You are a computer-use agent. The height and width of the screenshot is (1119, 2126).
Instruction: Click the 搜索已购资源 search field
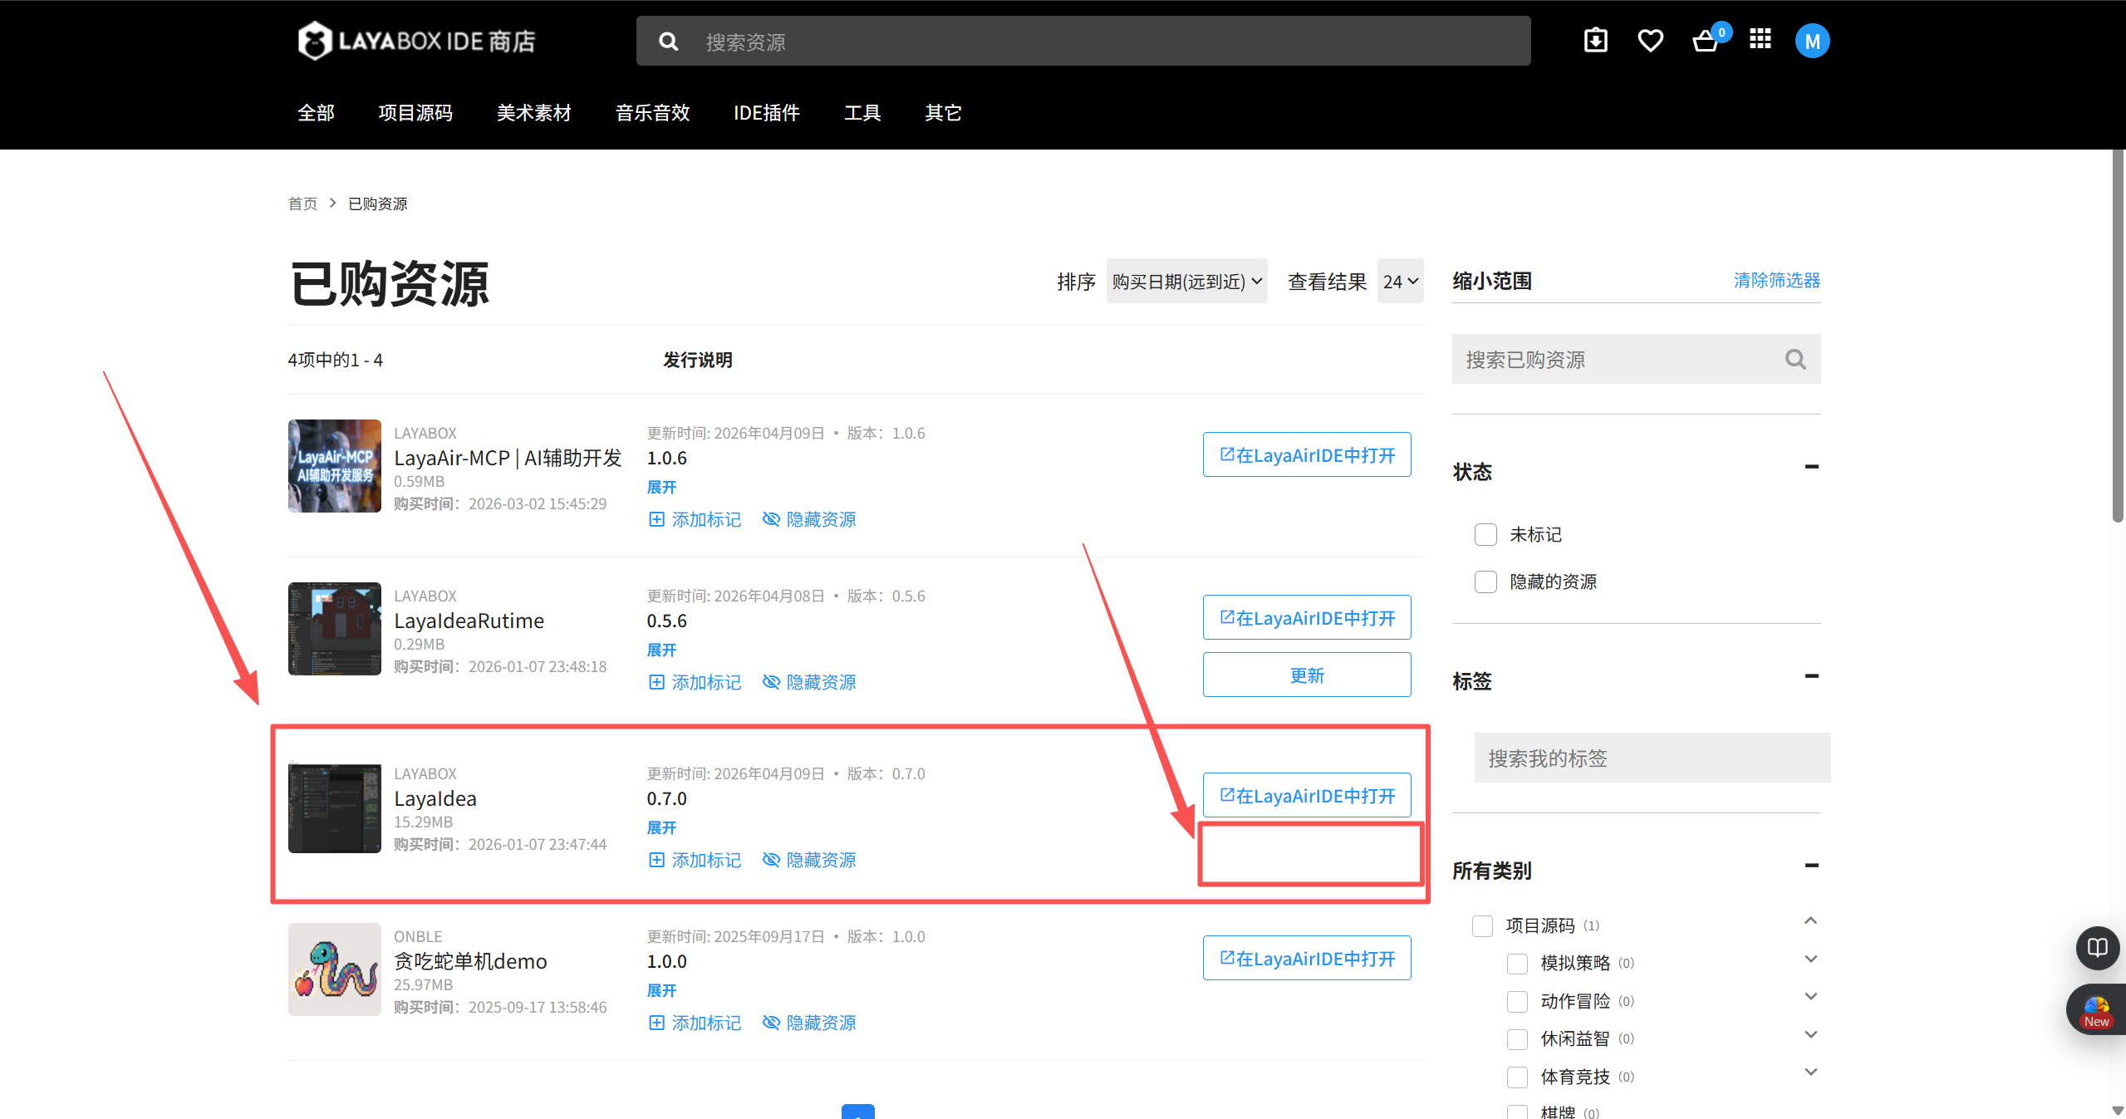1636,359
